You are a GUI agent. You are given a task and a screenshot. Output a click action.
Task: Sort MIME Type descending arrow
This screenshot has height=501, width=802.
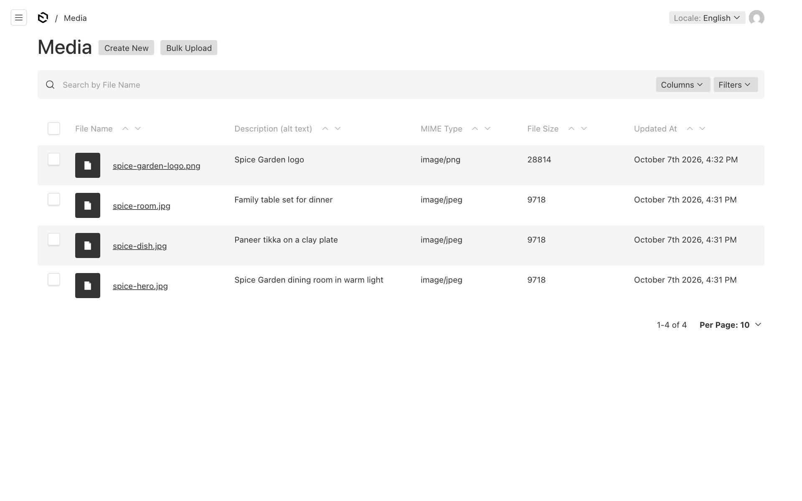[x=487, y=129]
